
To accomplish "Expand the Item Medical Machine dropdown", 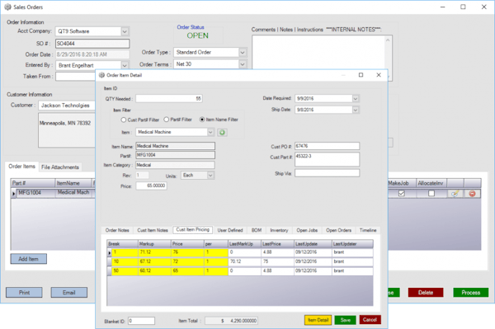I will click(x=210, y=132).
